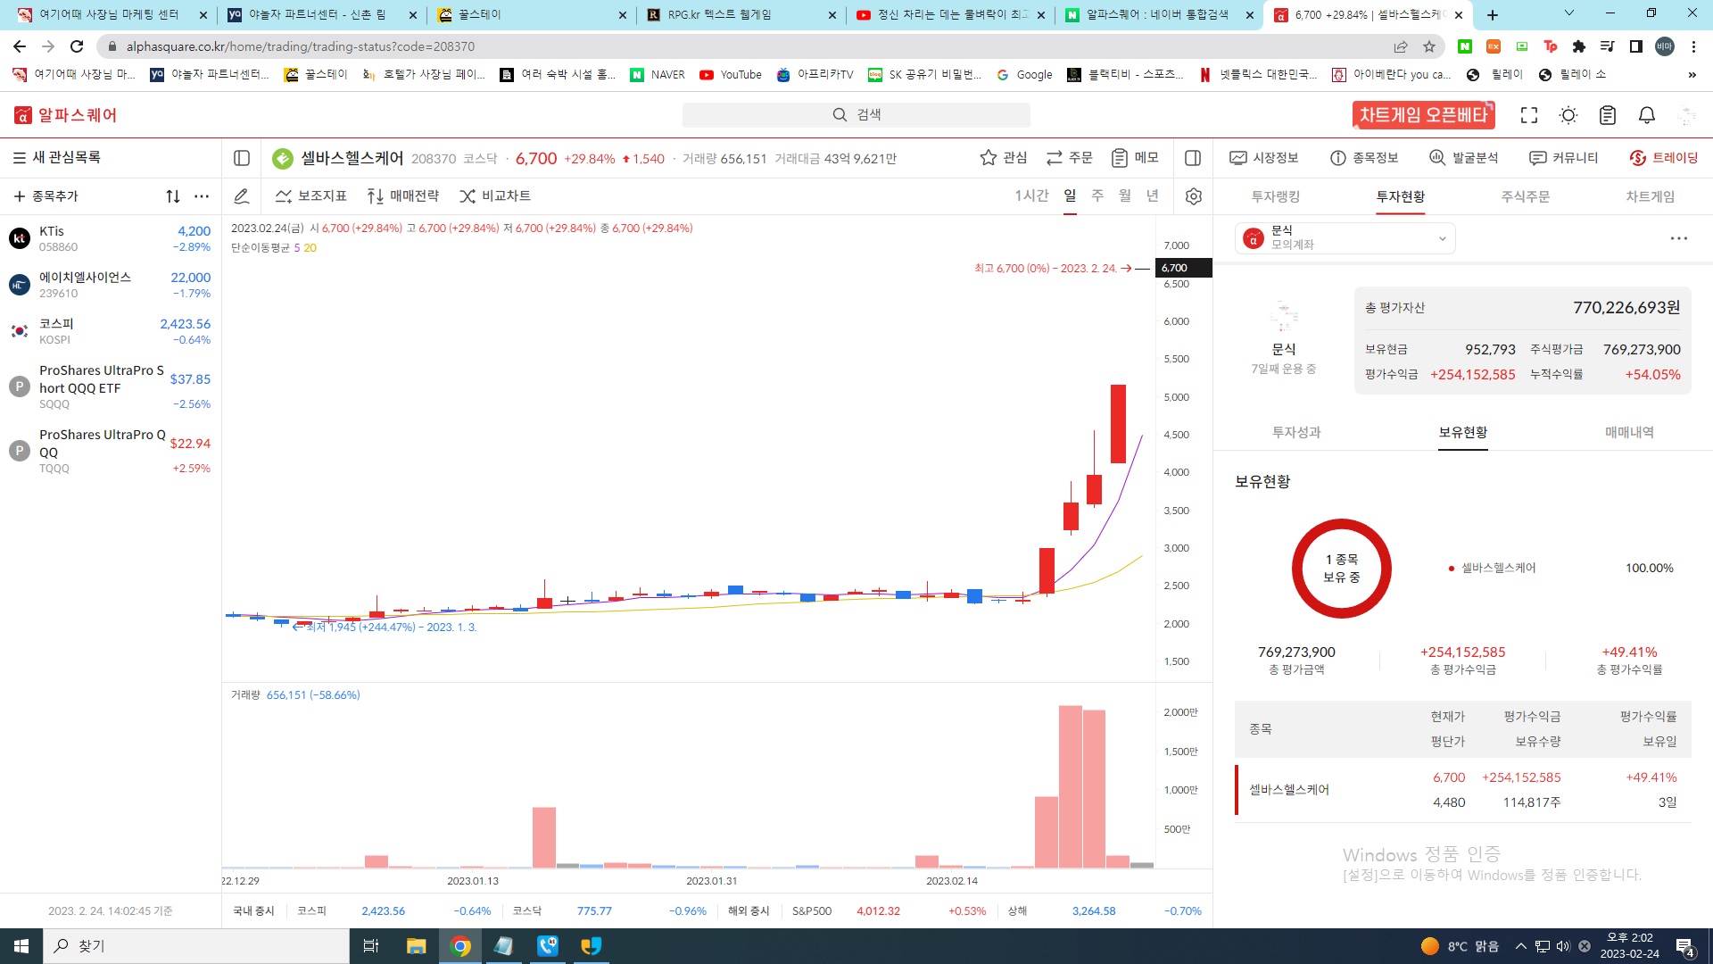Open watchlist more options ellipsis

tap(202, 196)
